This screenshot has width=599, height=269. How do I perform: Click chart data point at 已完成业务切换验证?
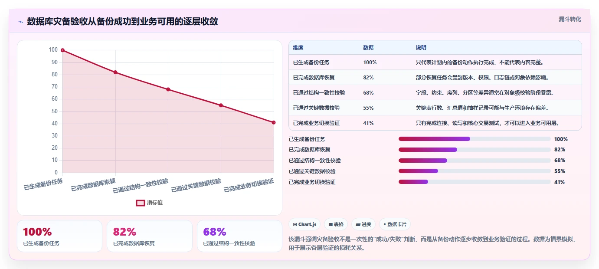[x=274, y=122]
